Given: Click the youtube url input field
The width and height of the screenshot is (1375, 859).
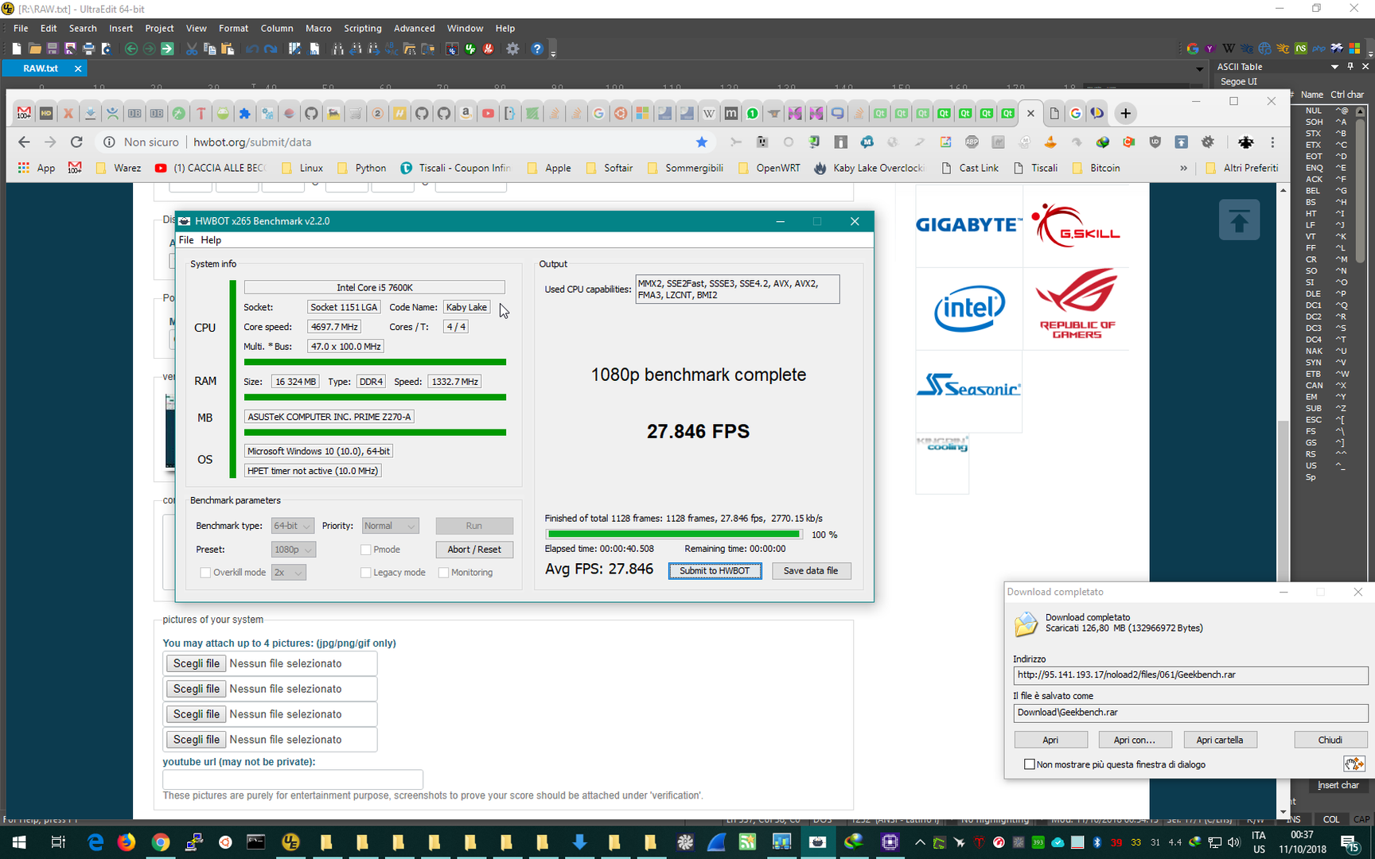Looking at the screenshot, I should point(293,779).
